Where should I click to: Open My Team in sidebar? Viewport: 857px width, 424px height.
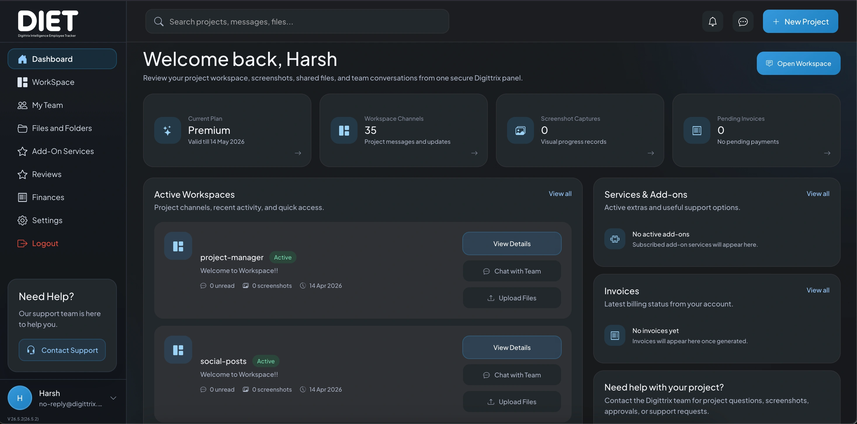pyautogui.click(x=62, y=105)
